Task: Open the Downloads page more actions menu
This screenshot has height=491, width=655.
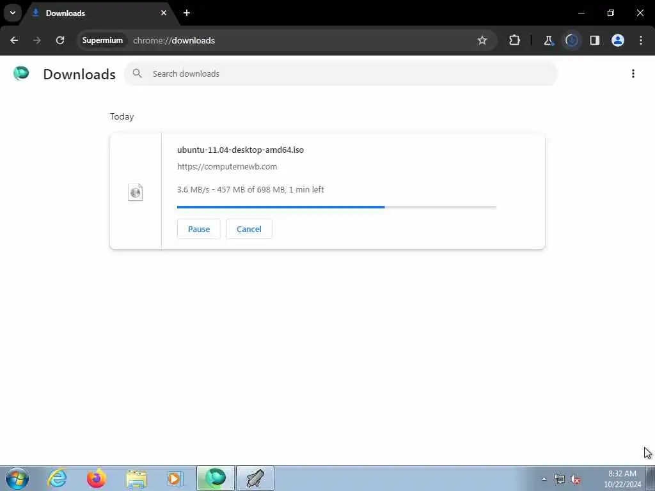Action: coord(633,74)
